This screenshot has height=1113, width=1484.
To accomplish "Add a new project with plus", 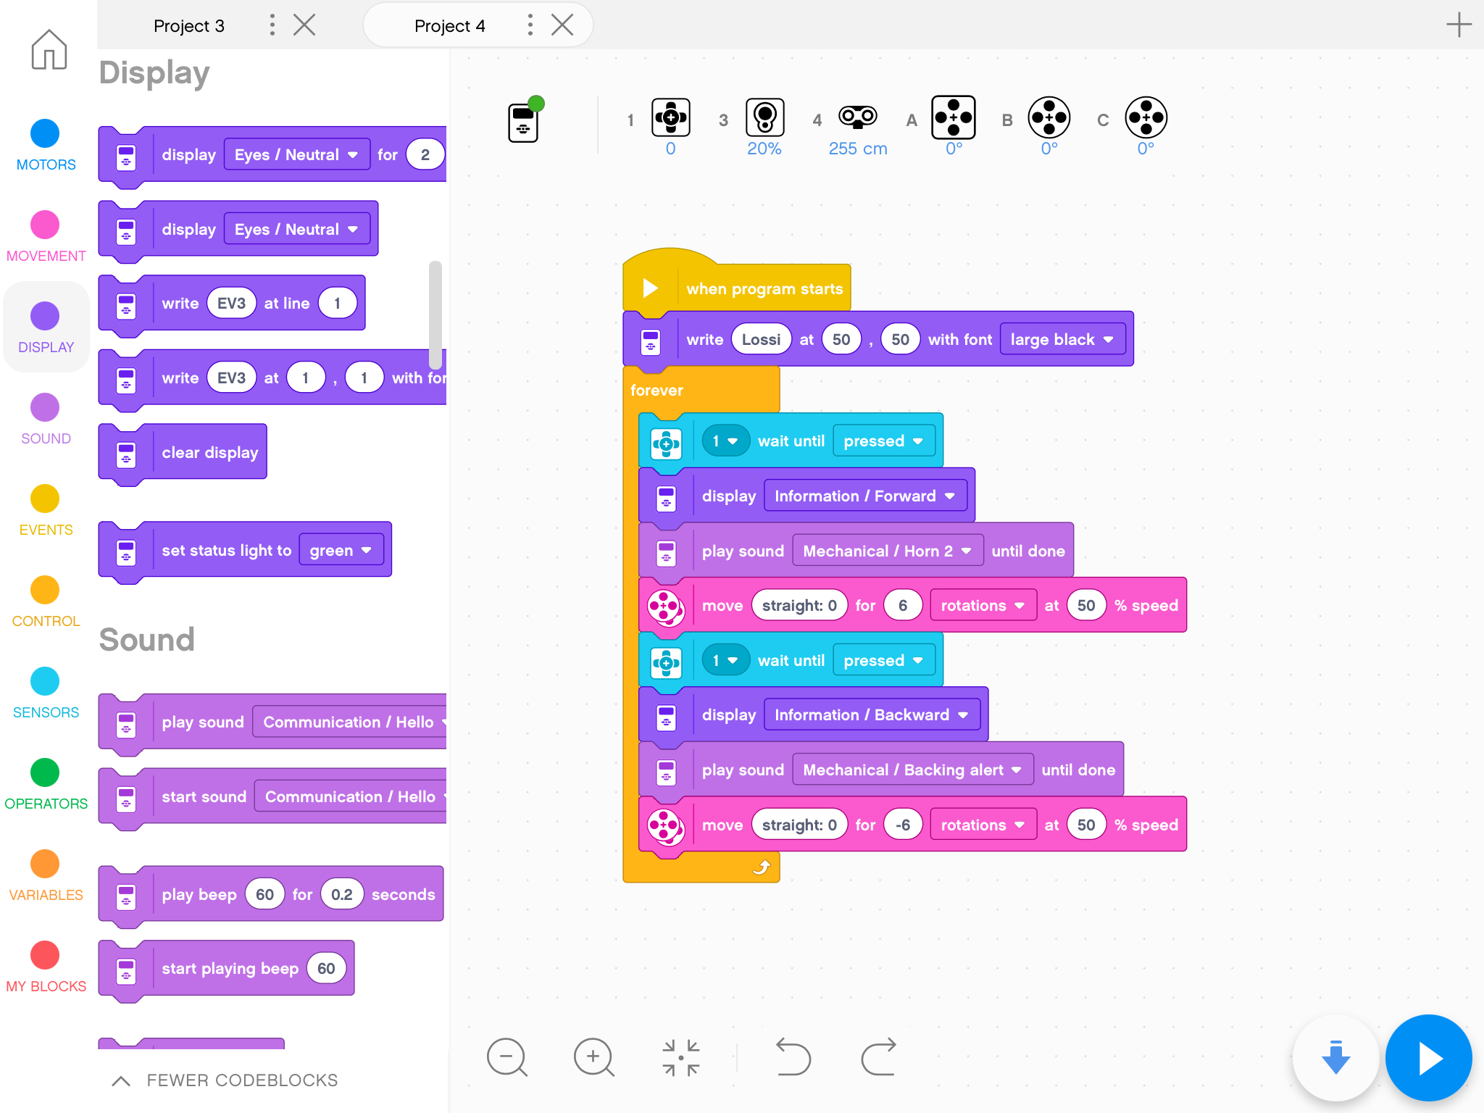I will pyautogui.click(x=1458, y=25).
